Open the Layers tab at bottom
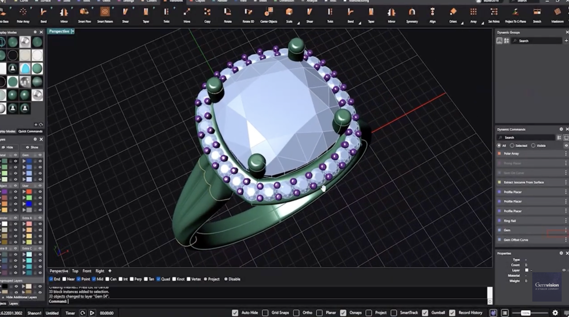 pos(14,303)
